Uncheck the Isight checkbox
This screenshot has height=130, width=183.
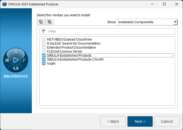click(44, 64)
